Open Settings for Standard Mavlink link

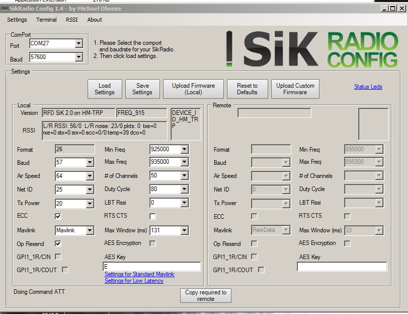click(x=139, y=274)
